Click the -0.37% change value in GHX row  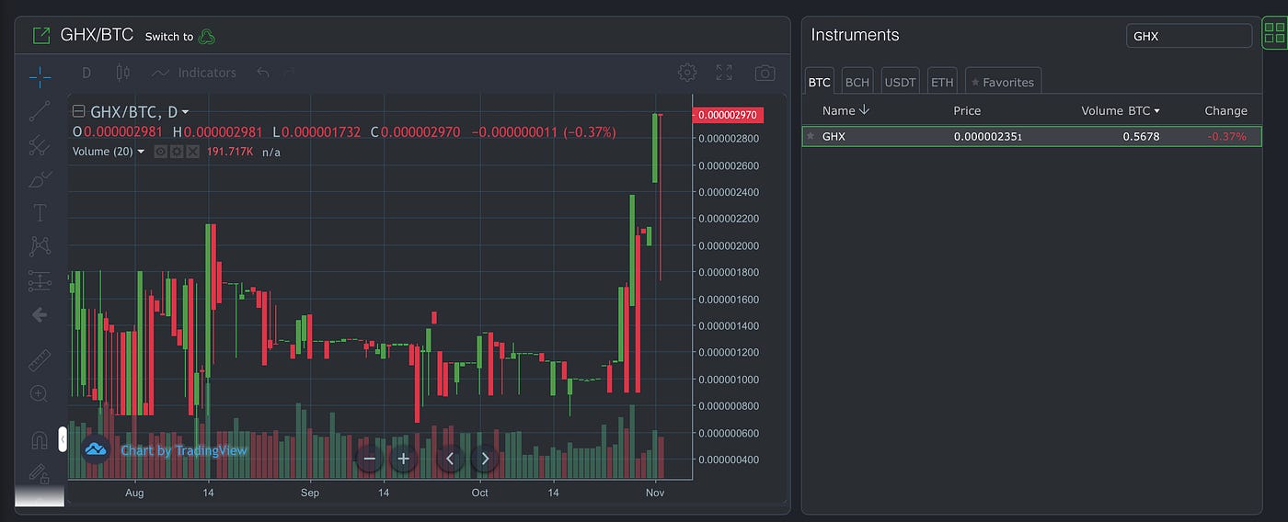pyautogui.click(x=1226, y=137)
